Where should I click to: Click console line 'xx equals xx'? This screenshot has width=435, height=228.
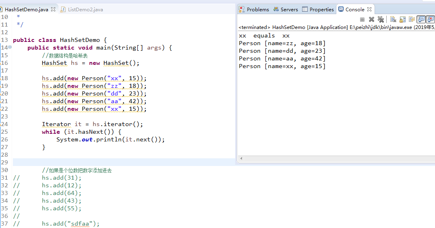[x=264, y=36]
